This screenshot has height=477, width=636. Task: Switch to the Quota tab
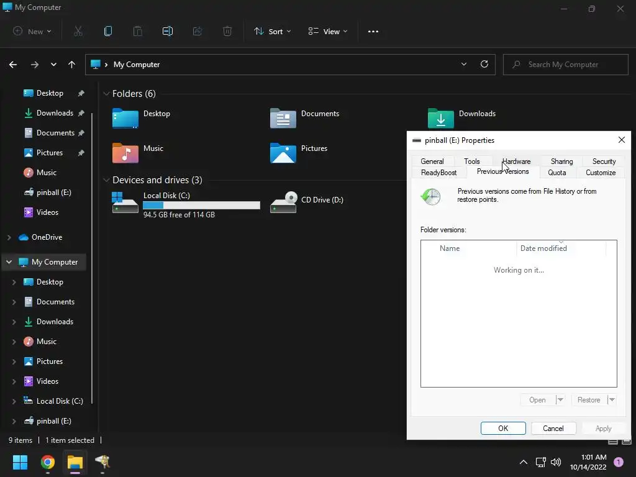click(x=557, y=173)
